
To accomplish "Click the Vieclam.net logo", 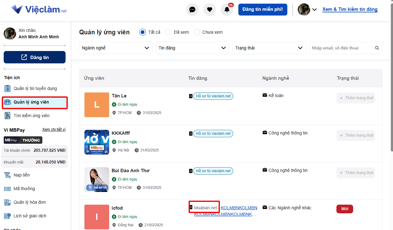I will coord(39,10).
